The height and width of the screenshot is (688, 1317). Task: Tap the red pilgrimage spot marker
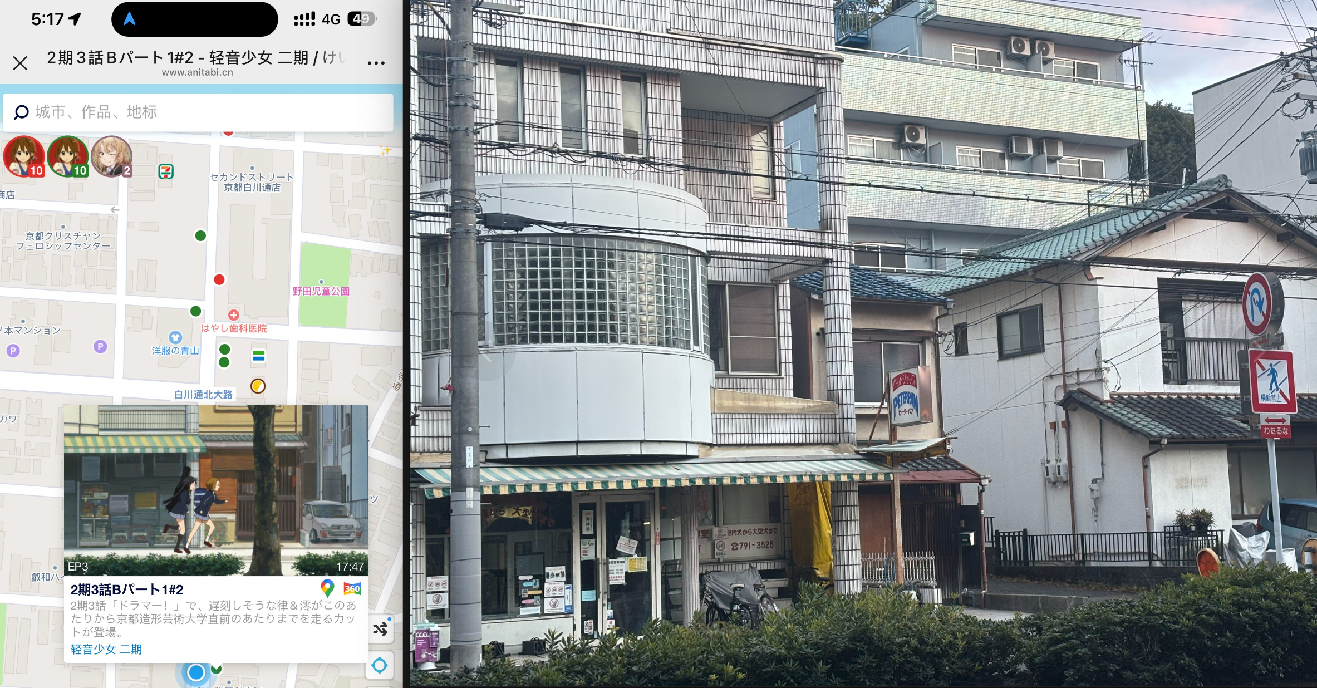point(219,279)
